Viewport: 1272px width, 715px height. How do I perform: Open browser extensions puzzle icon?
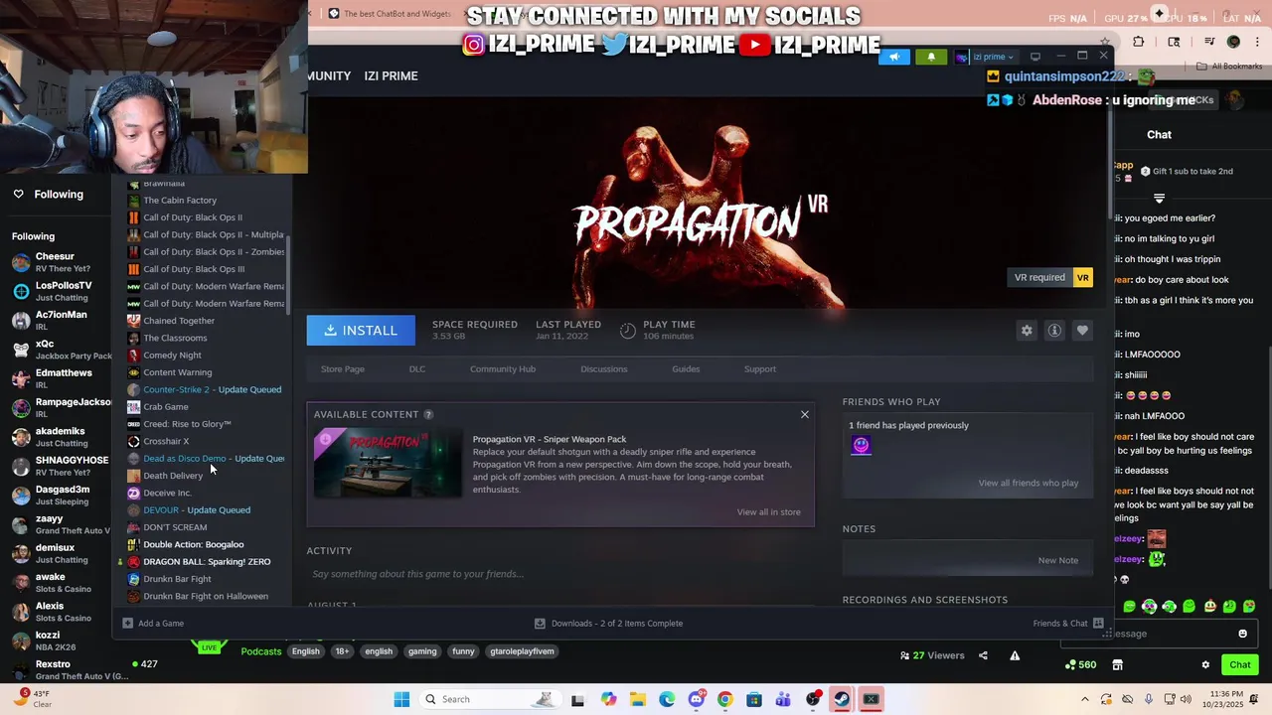click(1138, 42)
